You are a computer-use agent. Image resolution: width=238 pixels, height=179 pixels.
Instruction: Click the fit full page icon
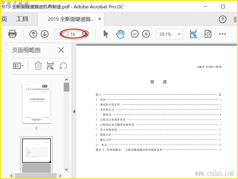(208, 34)
